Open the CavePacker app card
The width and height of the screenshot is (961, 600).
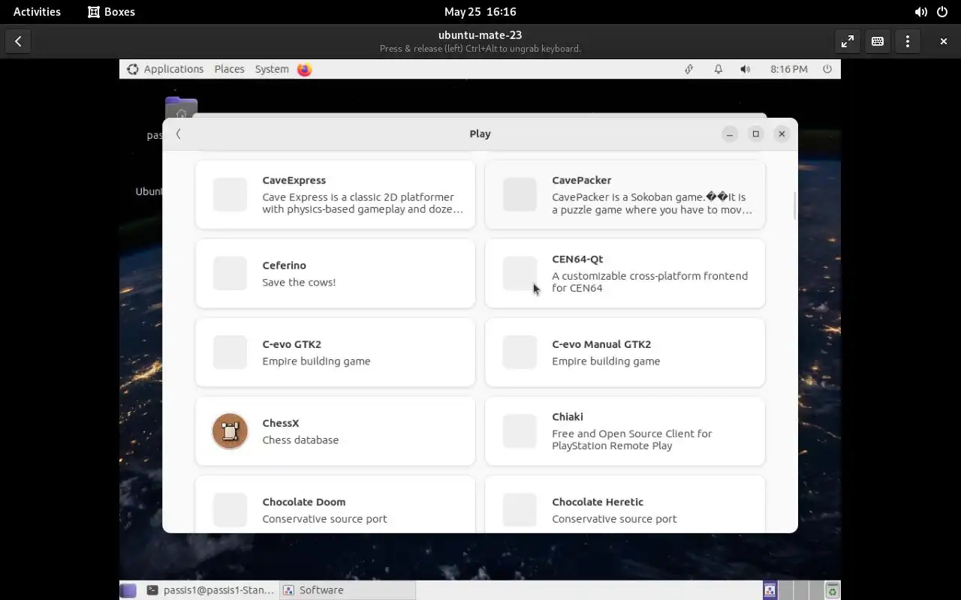[625, 194]
